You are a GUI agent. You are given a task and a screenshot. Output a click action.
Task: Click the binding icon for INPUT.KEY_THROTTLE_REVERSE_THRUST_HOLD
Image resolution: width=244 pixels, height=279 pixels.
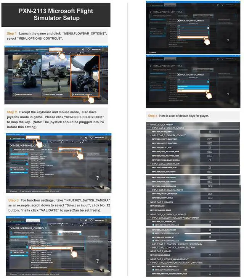[x=210, y=274]
